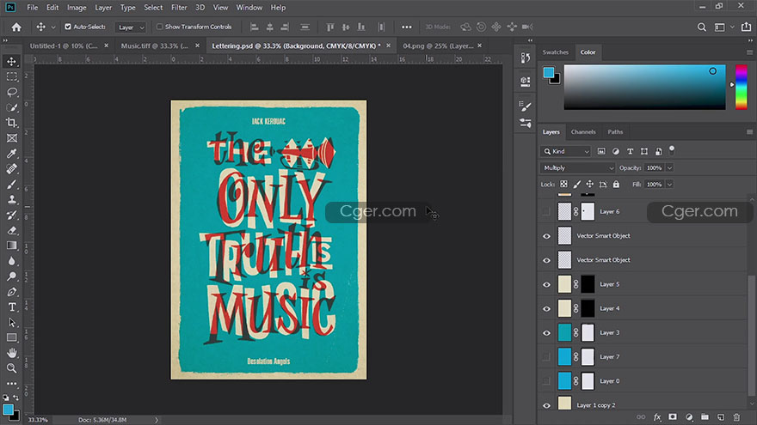Show the hidden Layer 0
This screenshot has height=425, width=757.
tap(546, 380)
